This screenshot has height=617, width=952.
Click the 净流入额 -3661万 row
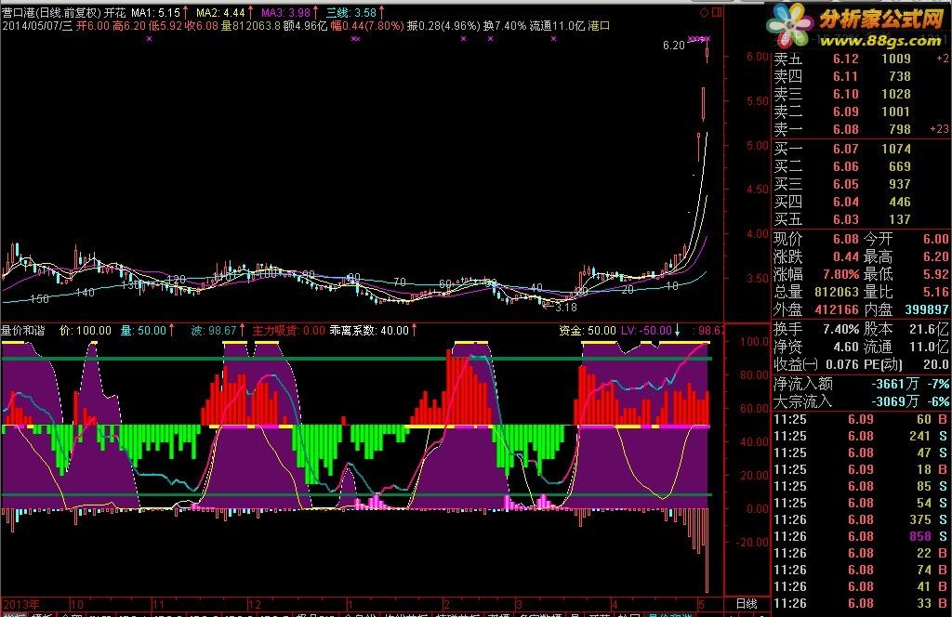pos(860,384)
